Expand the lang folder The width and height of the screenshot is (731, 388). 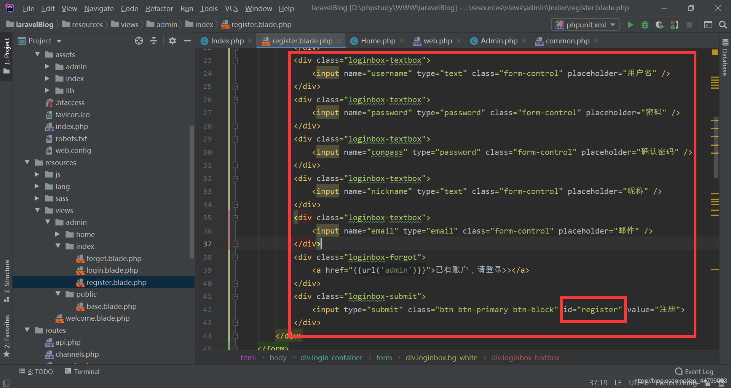(37, 186)
